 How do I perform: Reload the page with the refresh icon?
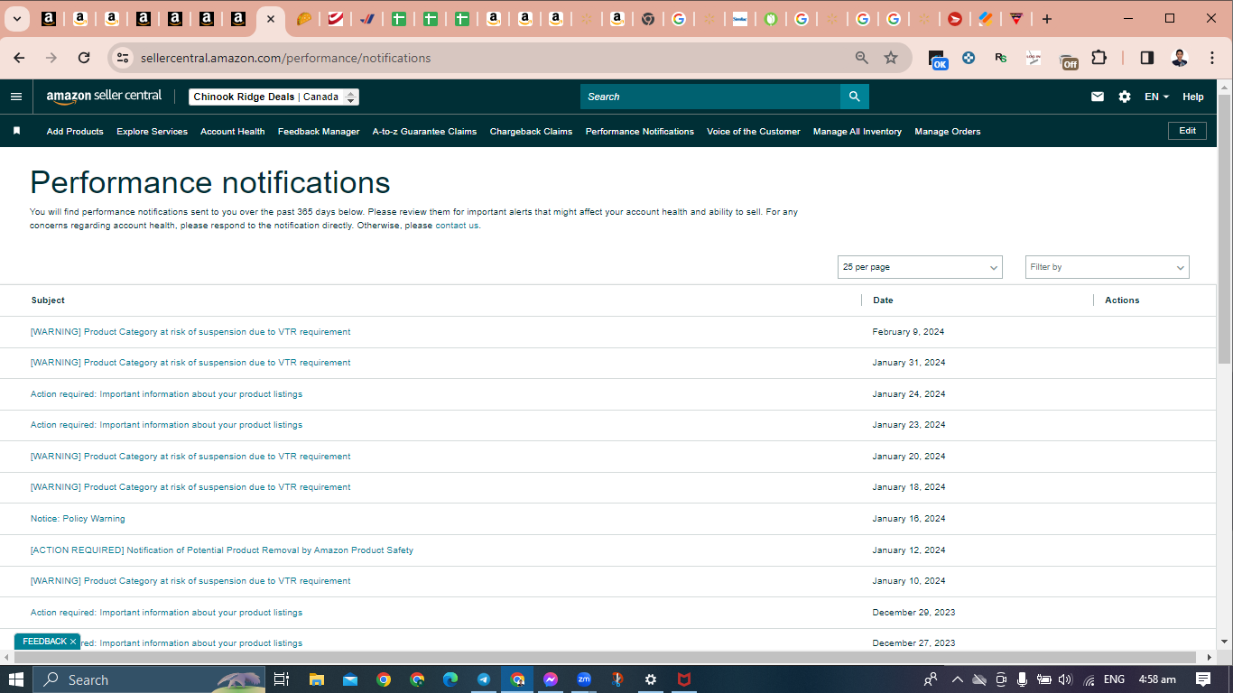click(x=84, y=58)
